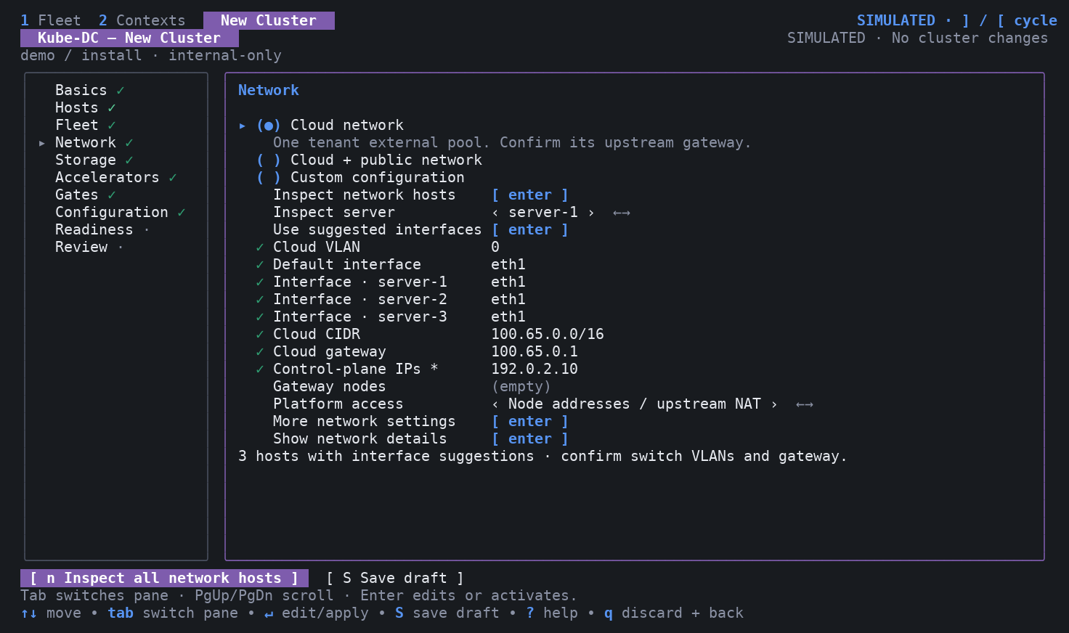Edit the Cloud VLAN value 0
Image resolution: width=1069 pixels, height=633 pixels.
[495, 247]
